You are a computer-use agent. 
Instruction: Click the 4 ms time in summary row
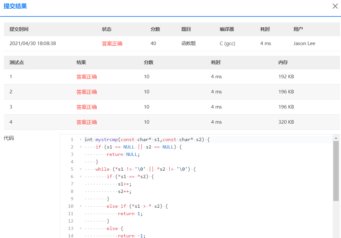[x=266, y=43]
